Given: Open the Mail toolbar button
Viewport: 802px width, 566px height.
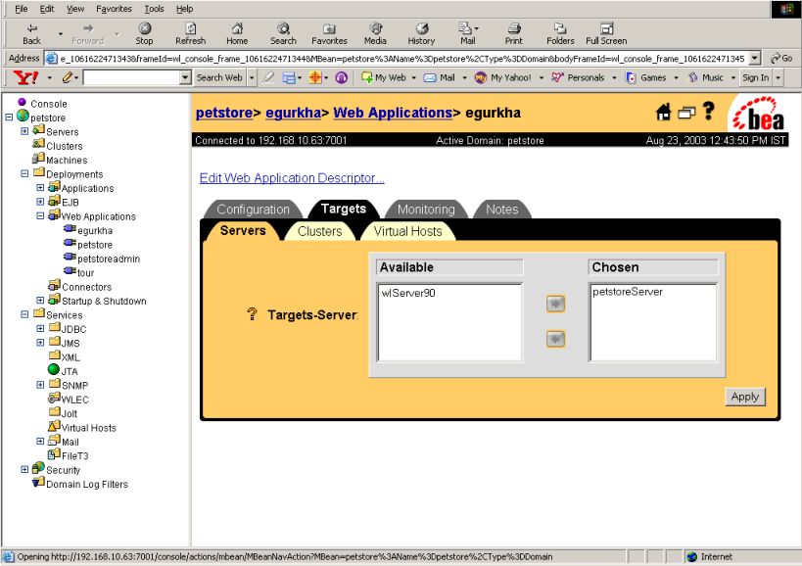Looking at the screenshot, I should point(467,33).
